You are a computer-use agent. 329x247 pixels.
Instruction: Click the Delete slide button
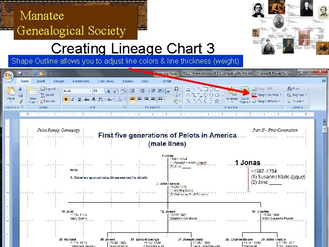point(48,101)
